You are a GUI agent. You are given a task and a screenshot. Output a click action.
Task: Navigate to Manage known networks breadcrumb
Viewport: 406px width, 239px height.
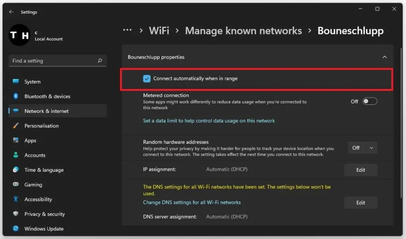pyautogui.click(x=244, y=31)
